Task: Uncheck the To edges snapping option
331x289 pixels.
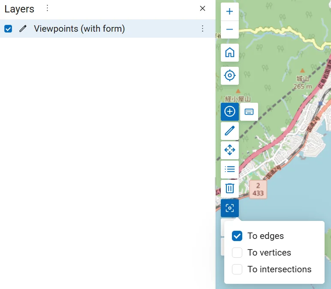Action: [x=237, y=236]
